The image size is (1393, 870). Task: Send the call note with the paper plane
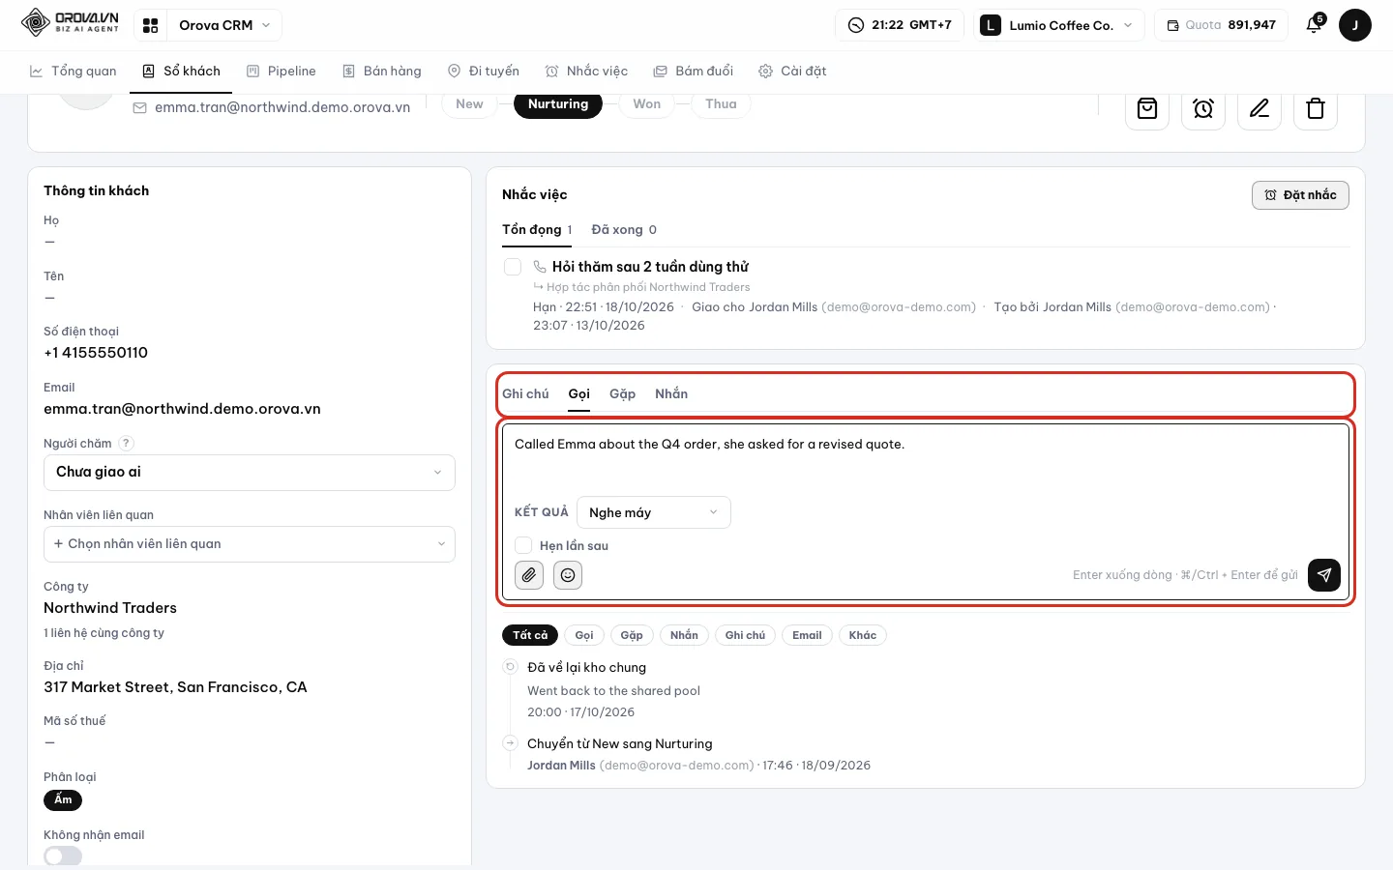point(1324,575)
